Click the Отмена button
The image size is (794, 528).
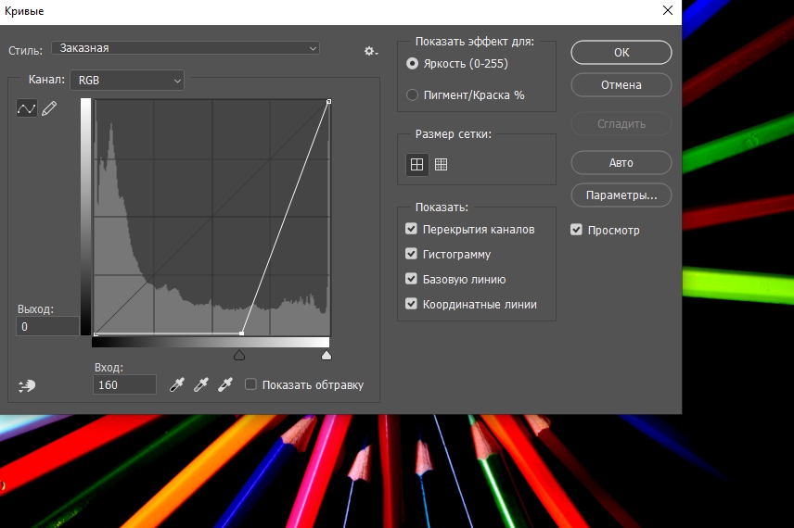(x=621, y=85)
